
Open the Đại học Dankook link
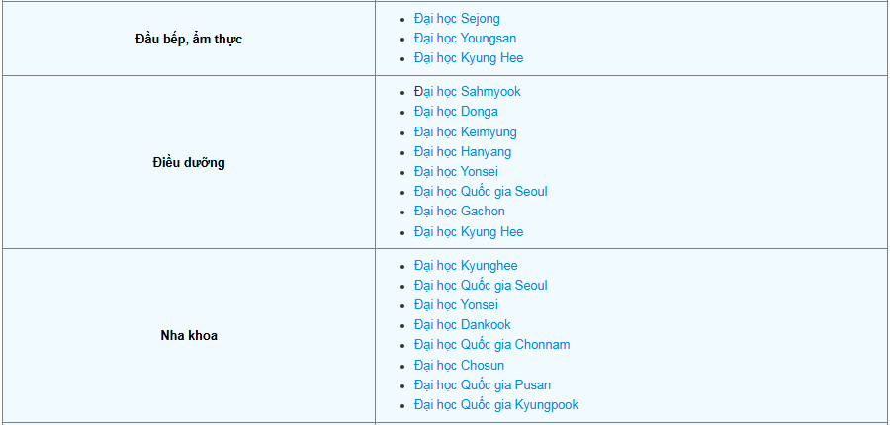point(463,325)
